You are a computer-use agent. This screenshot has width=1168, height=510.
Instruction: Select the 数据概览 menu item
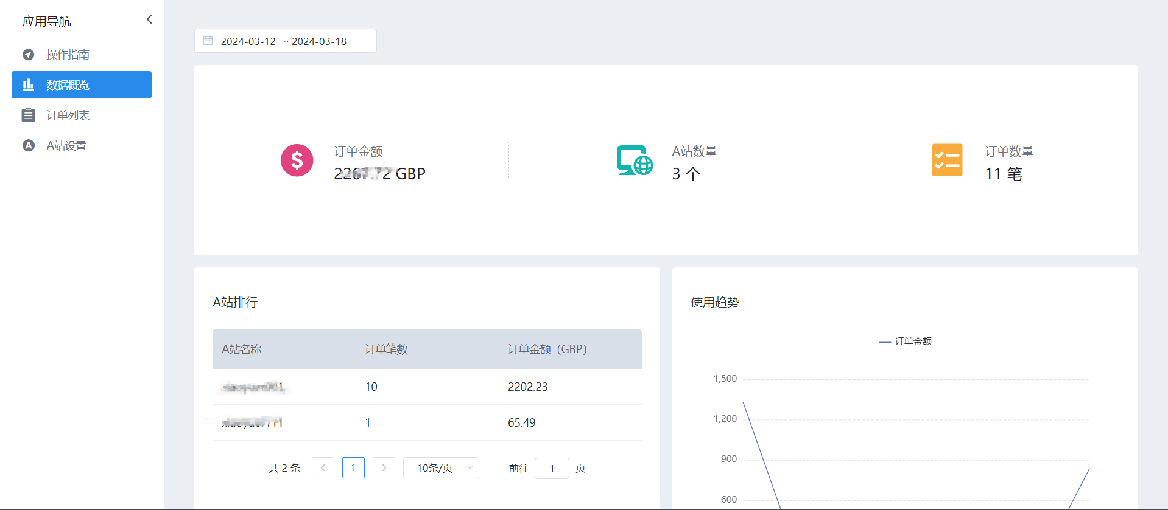(82, 84)
